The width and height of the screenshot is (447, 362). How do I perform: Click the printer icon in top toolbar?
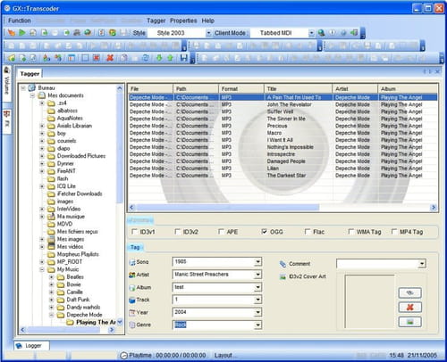(77, 33)
